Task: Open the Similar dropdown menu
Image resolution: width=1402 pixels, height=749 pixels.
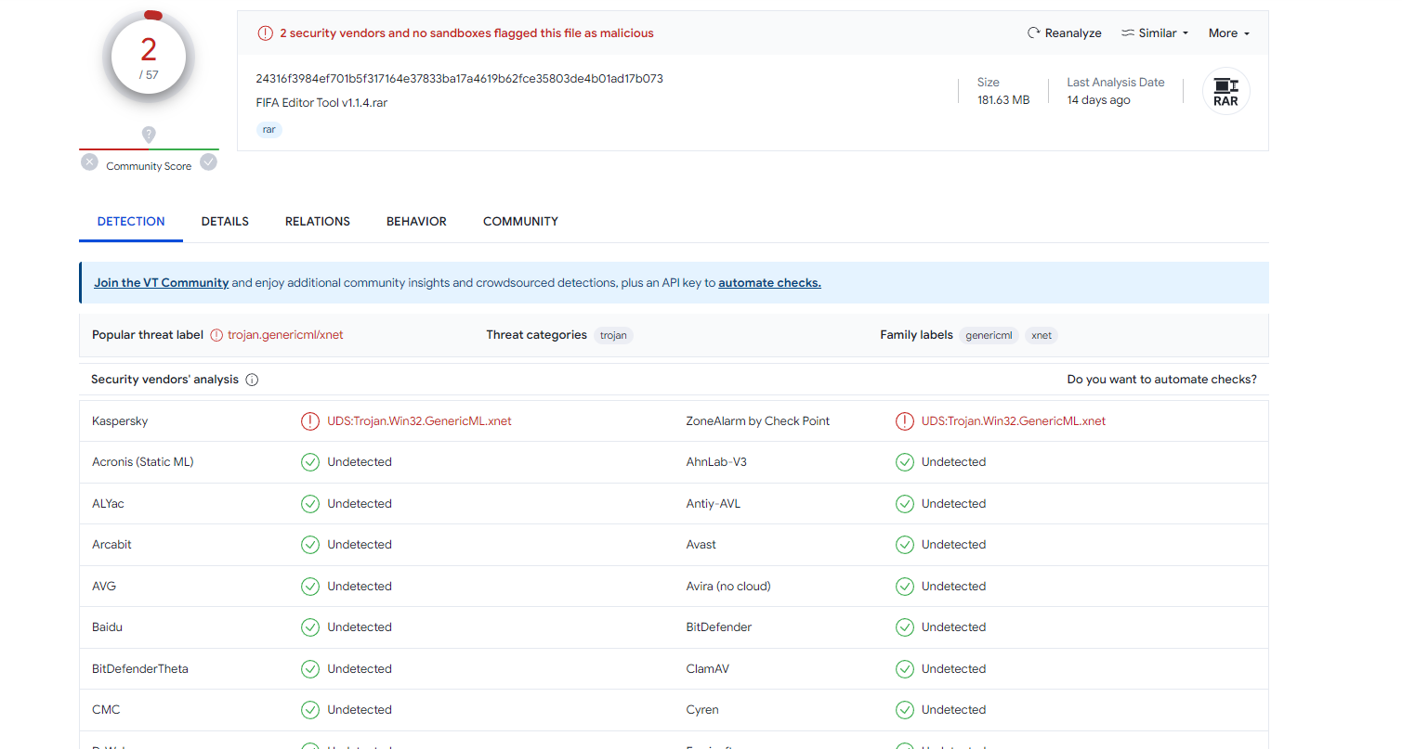Action: pyautogui.click(x=1155, y=33)
